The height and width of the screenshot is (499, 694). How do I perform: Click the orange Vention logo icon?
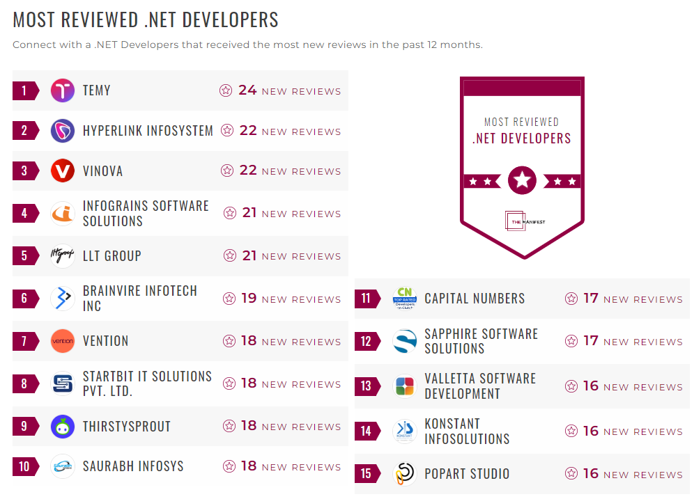pyautogui.click(x=63, y=341)
